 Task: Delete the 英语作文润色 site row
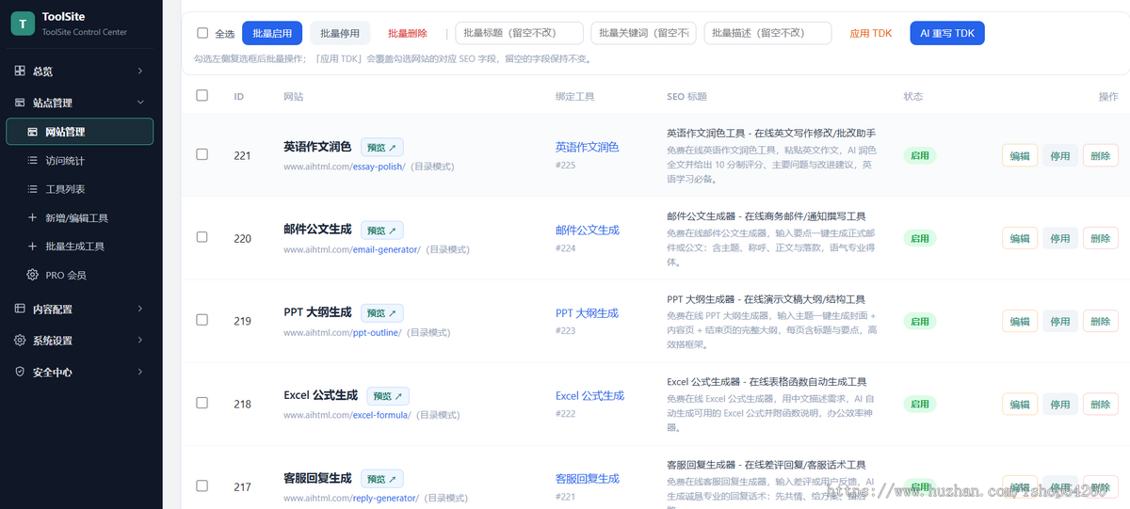[1101, 155]
